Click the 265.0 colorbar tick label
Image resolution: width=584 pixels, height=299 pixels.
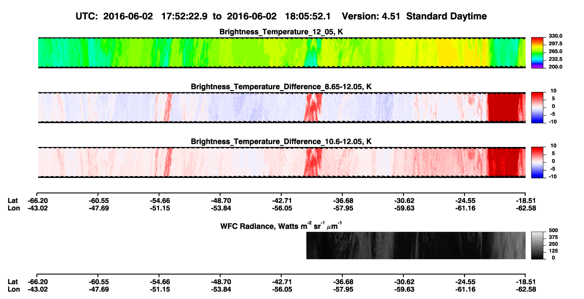(556, 51)
